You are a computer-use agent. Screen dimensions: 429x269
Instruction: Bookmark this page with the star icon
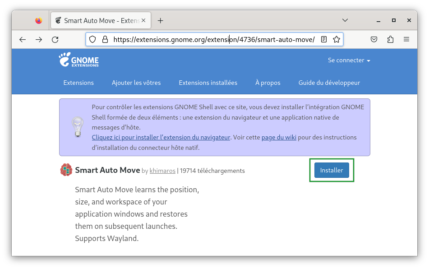point(337,39)
